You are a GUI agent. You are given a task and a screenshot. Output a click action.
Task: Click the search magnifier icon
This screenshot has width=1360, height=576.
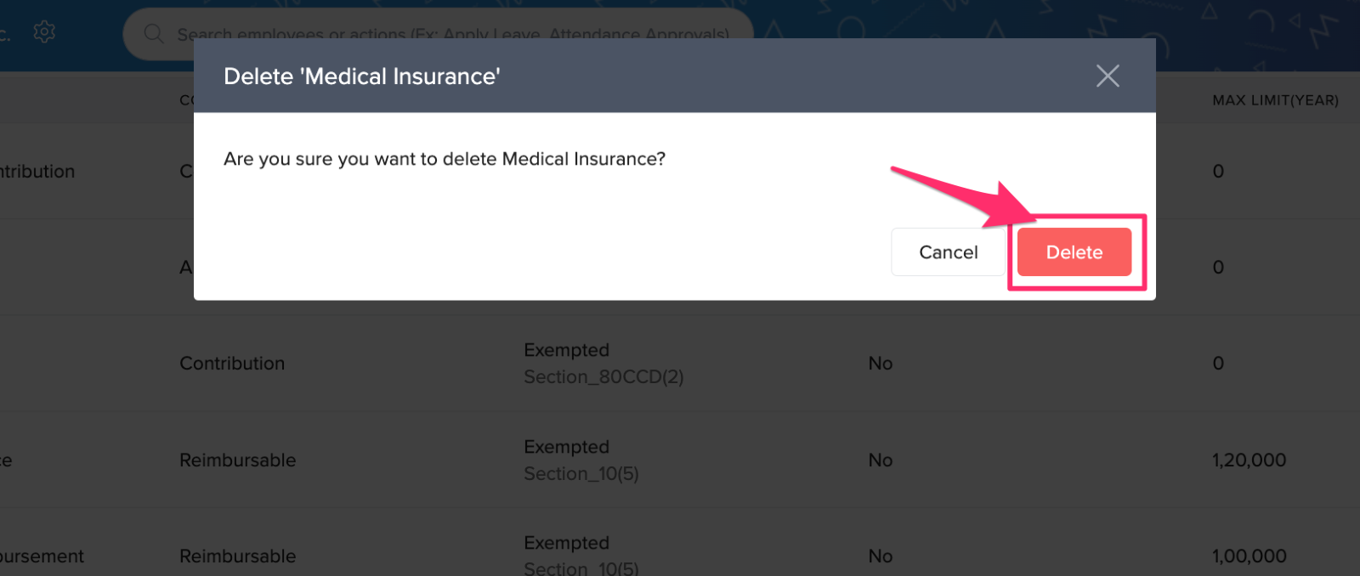click(154, 34)
